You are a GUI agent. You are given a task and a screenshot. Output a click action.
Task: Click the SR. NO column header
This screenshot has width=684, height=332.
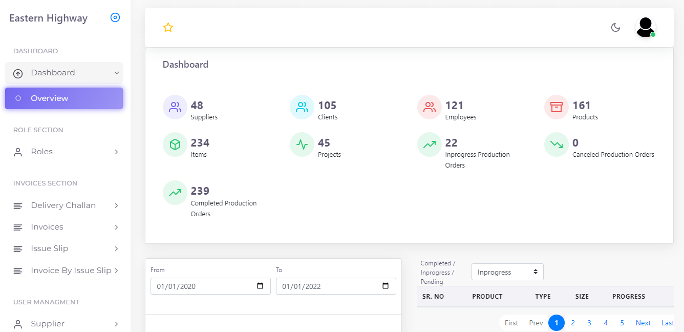[433, 296]
